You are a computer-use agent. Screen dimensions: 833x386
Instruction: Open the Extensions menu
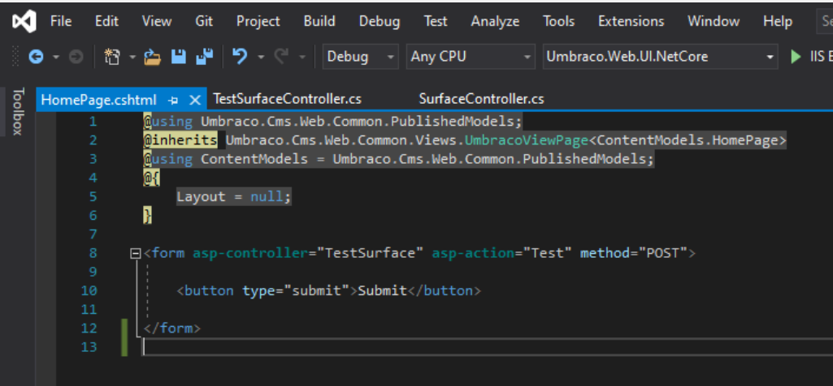click(631, 22)
